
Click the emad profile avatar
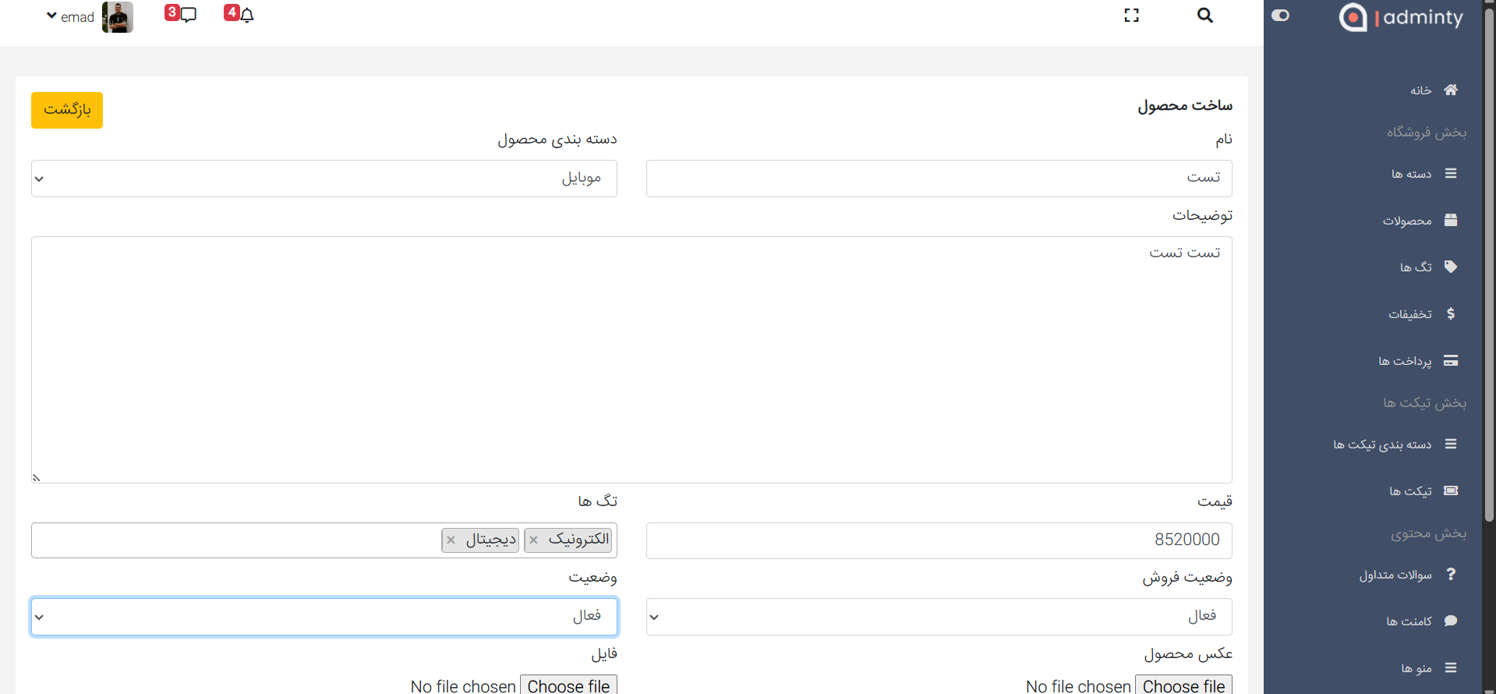point(118,17)
